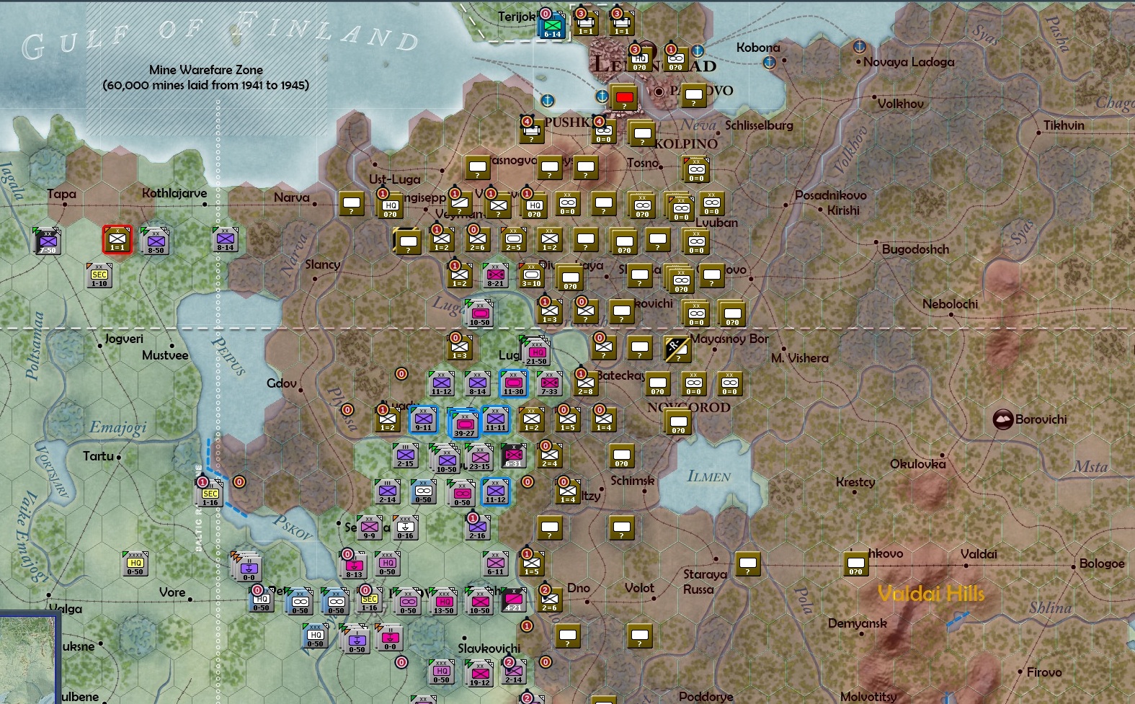Click the 7-50 unit counter west of Tapa
Viewport: 1135px width, 704px height.
pyautogui.click(x=48, y=241)
